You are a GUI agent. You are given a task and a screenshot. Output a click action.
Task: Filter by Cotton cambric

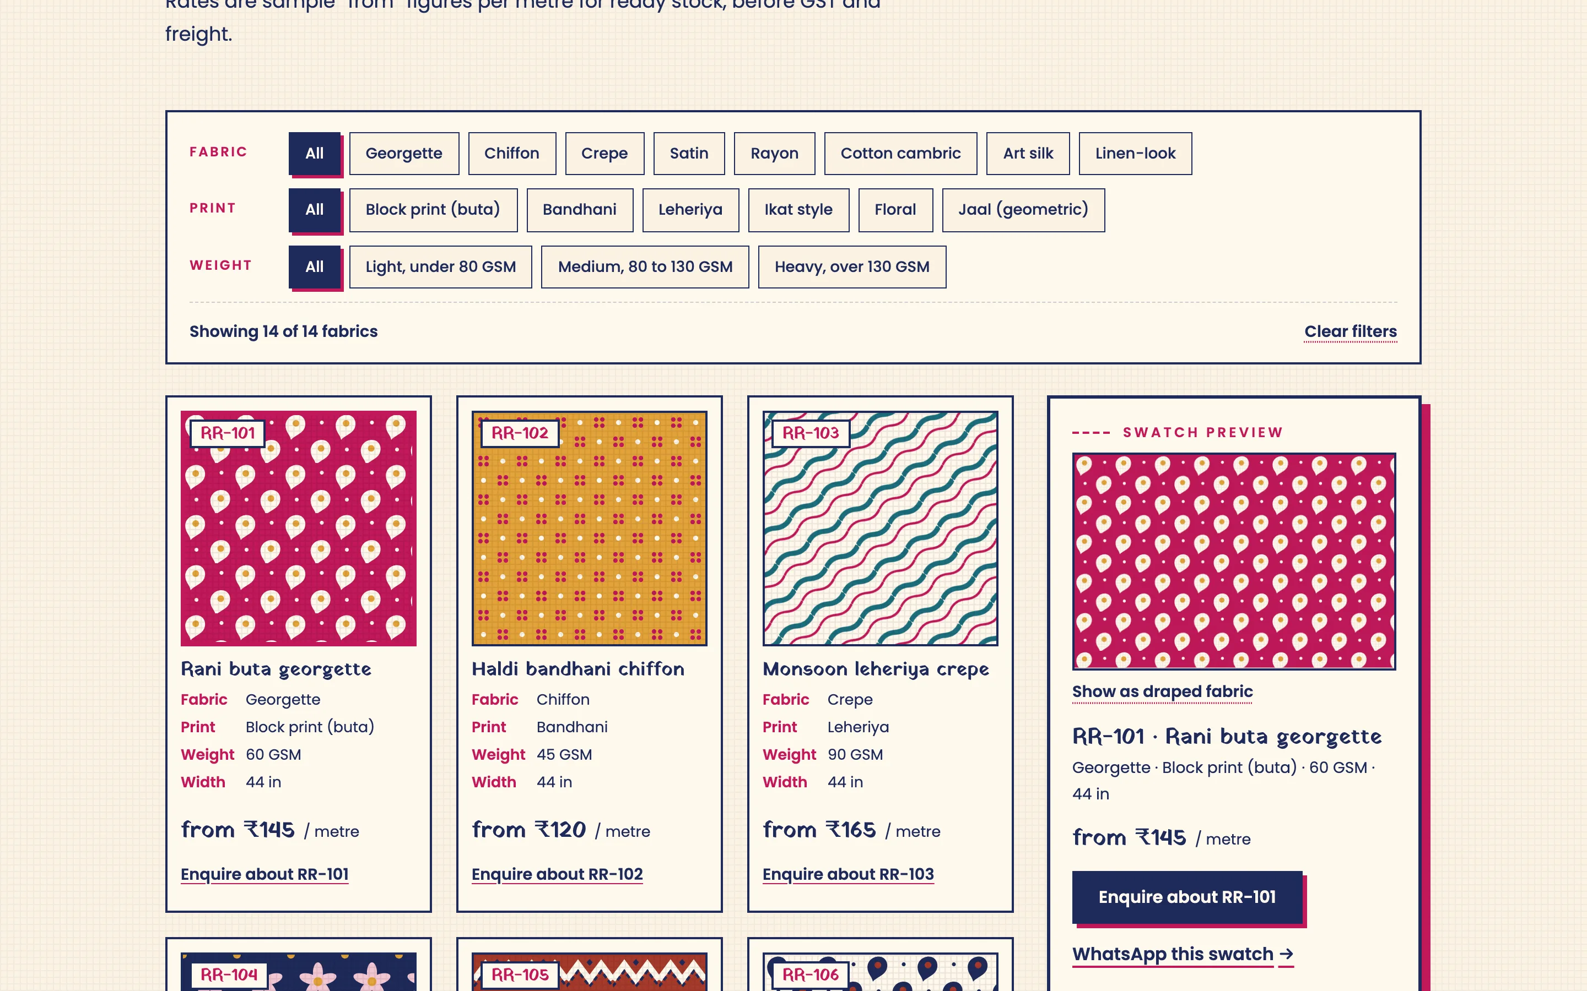(900, 154)
